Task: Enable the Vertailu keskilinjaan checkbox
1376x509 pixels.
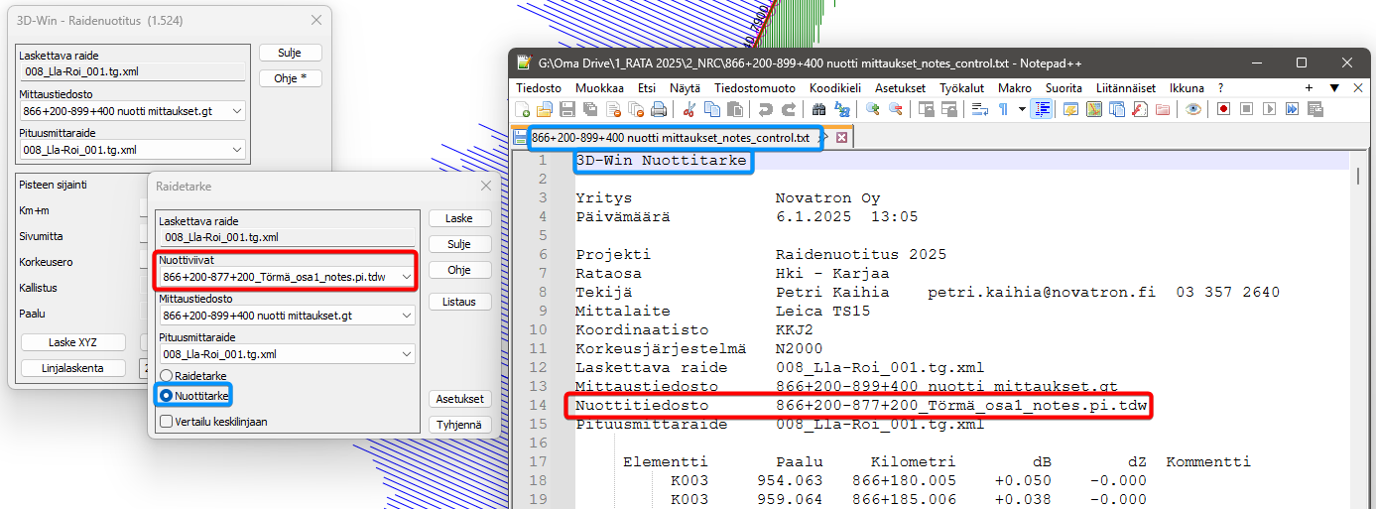Action: point(166,421)
